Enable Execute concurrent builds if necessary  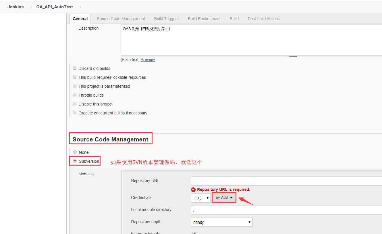pyautogui.click(x=75, y=113)
